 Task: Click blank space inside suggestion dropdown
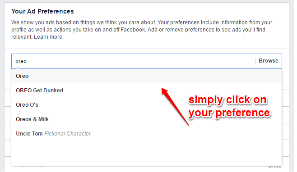coord(147,152)
